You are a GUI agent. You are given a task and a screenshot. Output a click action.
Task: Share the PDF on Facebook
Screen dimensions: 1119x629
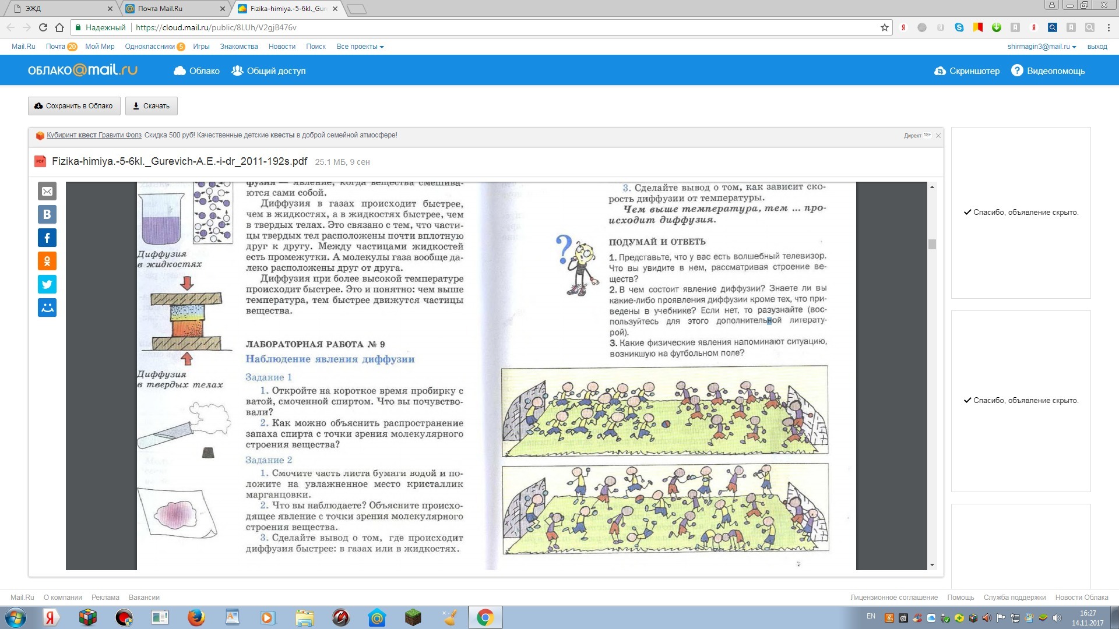click(47, 238)
